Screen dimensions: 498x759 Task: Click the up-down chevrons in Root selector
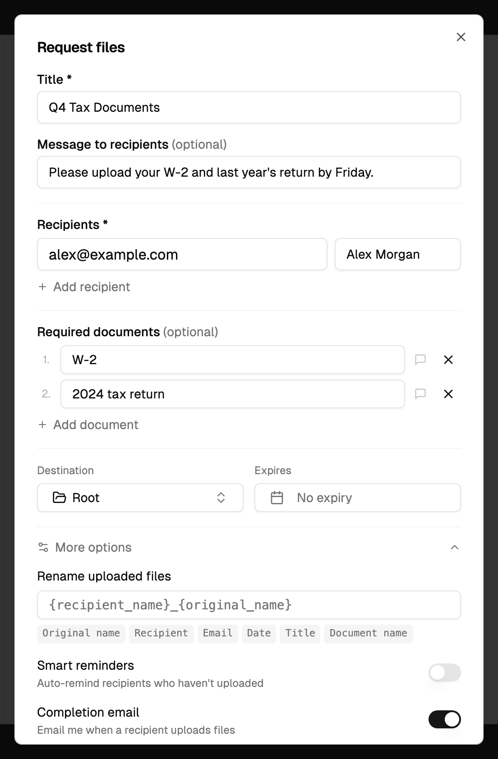221,498
